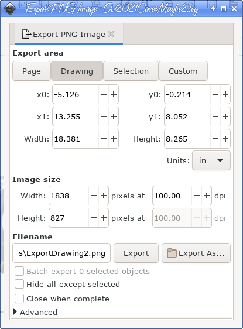Increase the y0 value
This screenshot has width=243, height=329.
coord(225,94)
